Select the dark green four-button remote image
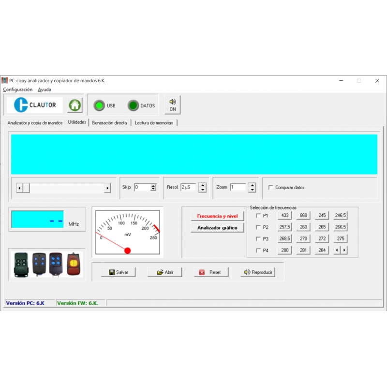 click(x=21, y=265)
